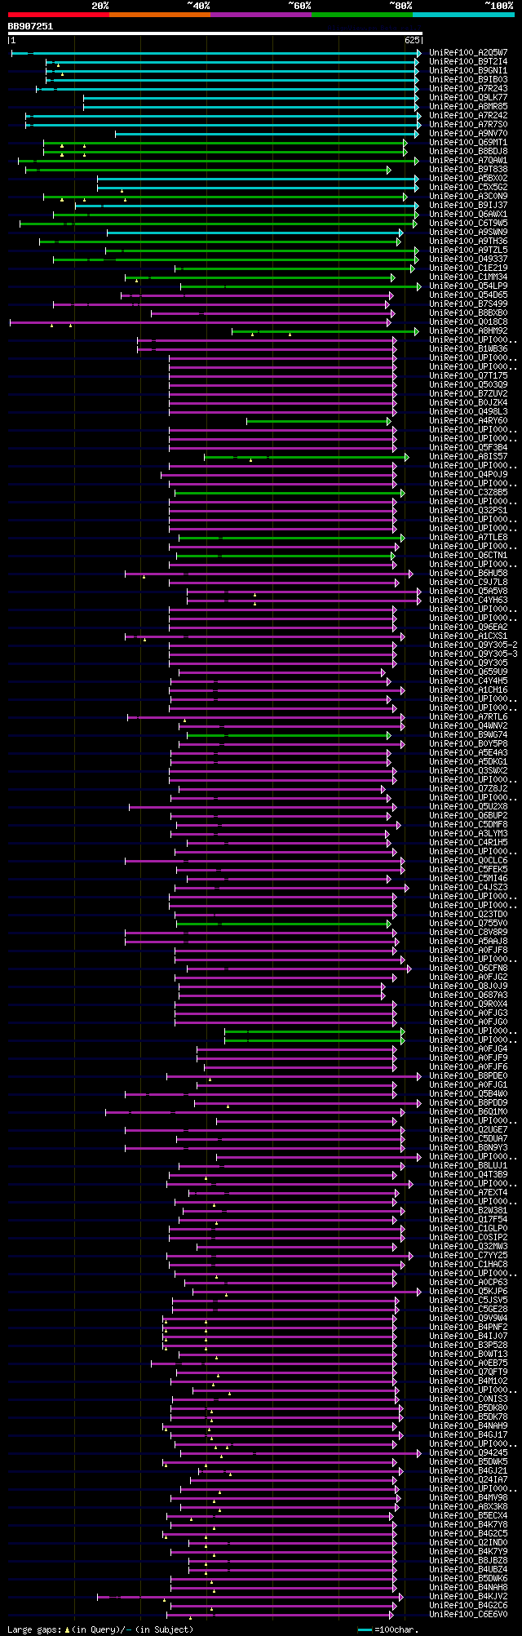Select the label UniRef100_Q3SWX2

point(468,771)
